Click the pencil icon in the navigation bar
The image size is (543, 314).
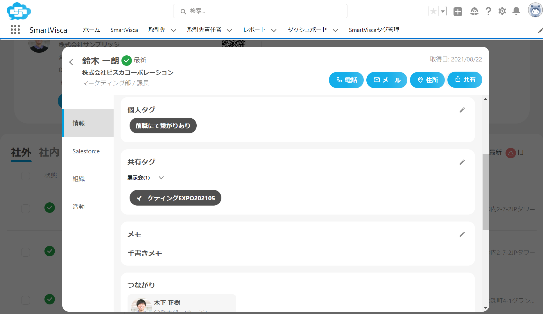[x=540, y=30]
